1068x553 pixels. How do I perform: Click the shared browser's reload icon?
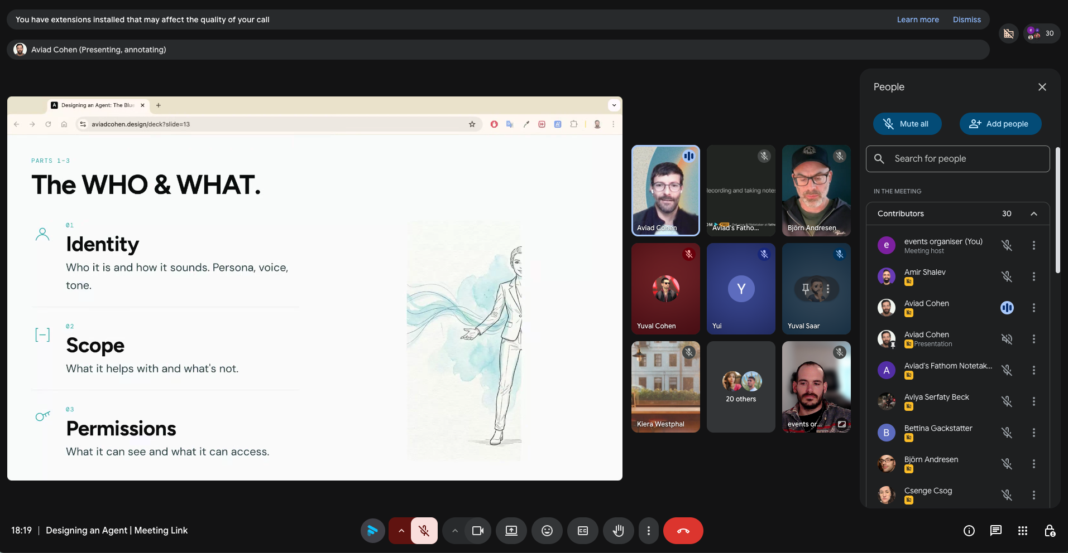tap(48, 124)
